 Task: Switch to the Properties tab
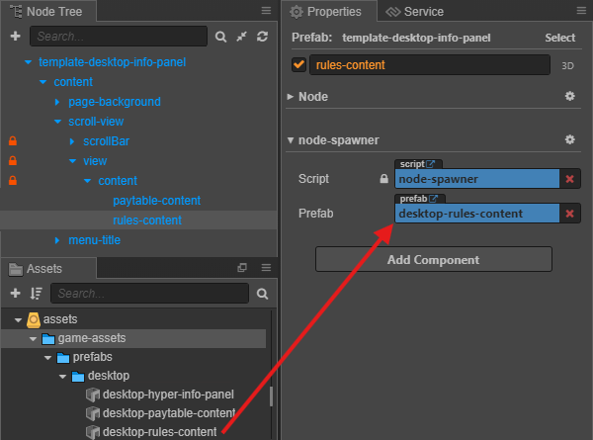(327, 11)
